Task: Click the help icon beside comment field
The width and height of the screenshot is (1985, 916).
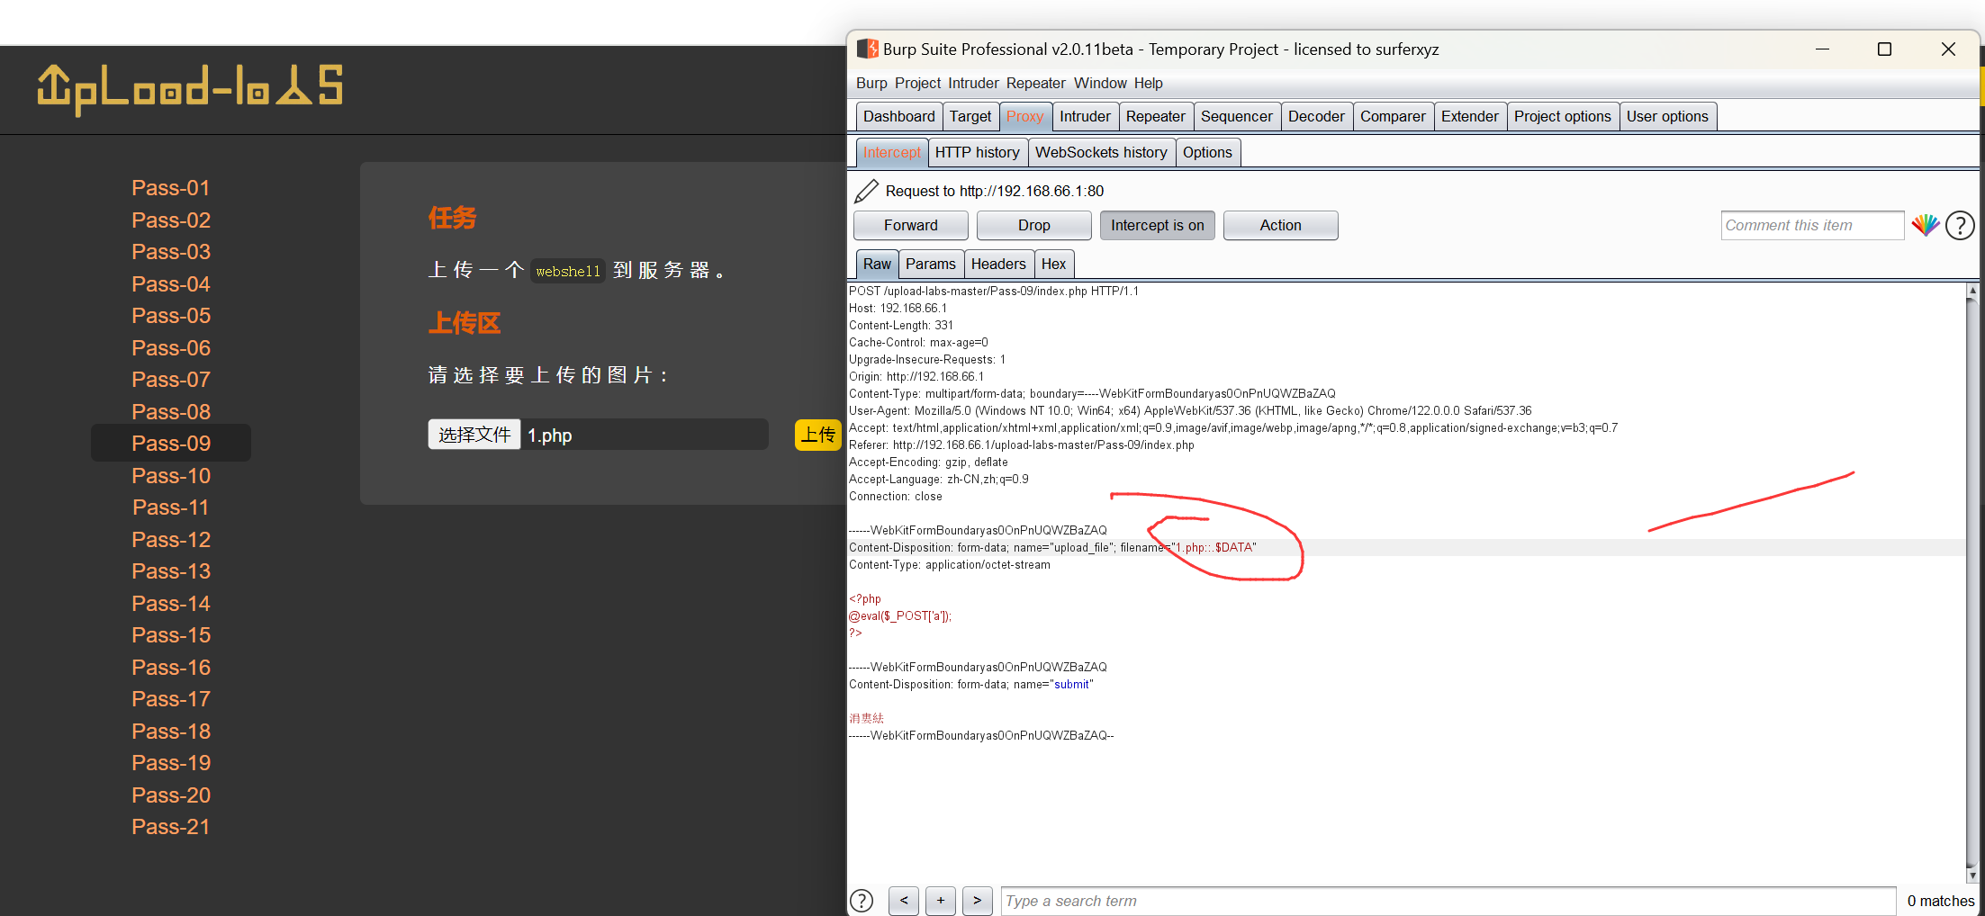Action: click(x=1960, y=225)
